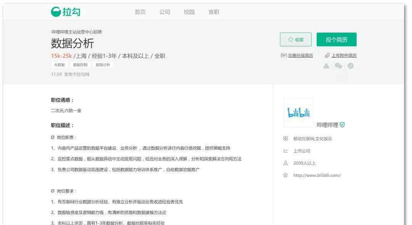This screenshot has height=225, width=412.
Task: Click the person icon beside 2000人以上
Action: (x=286, y=163)
